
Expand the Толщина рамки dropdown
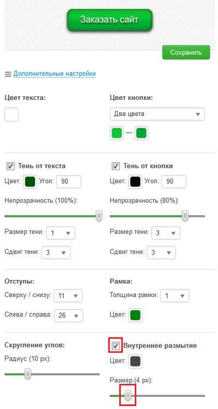click(175, 296)
